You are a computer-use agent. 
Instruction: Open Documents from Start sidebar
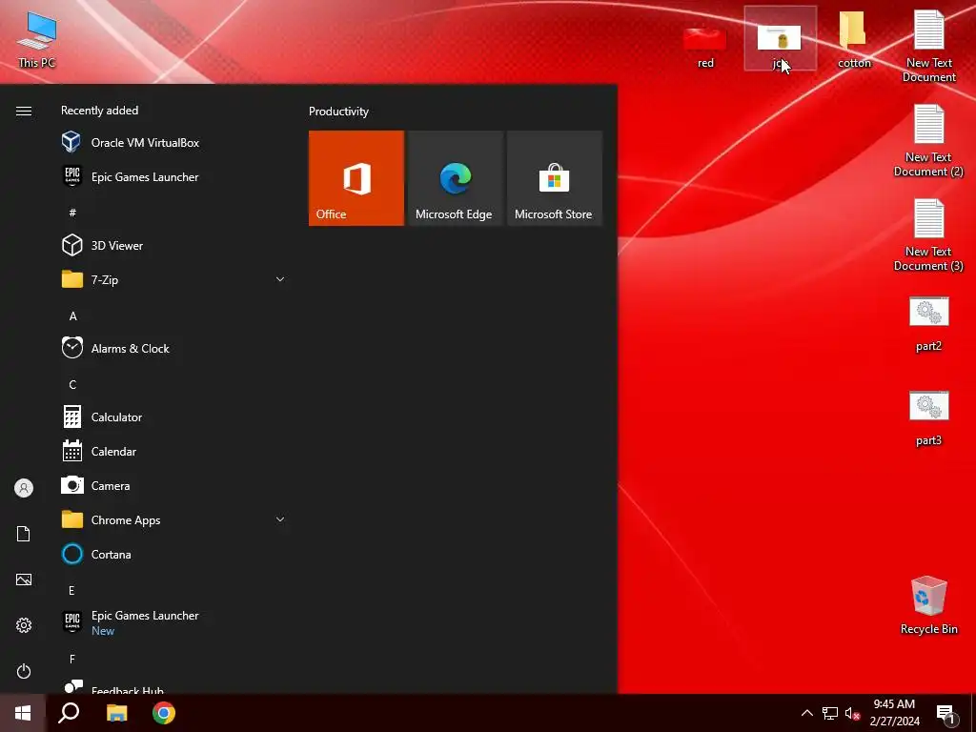(24, 534)
